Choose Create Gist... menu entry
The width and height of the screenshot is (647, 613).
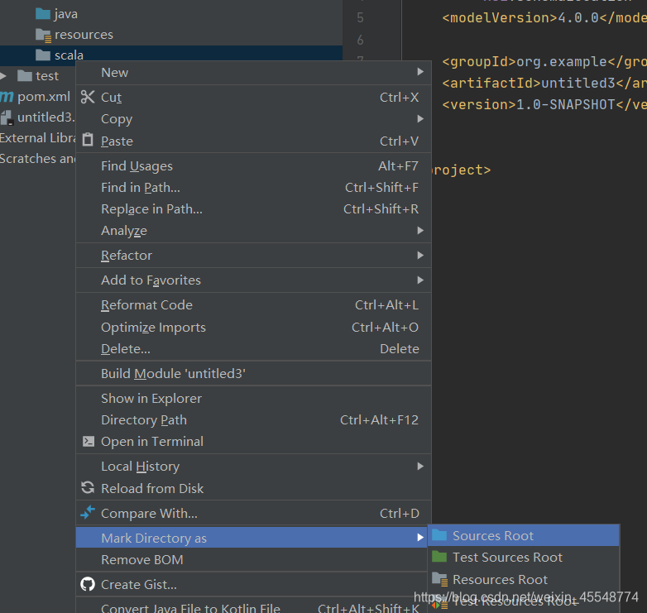click(x=252, y=584)
